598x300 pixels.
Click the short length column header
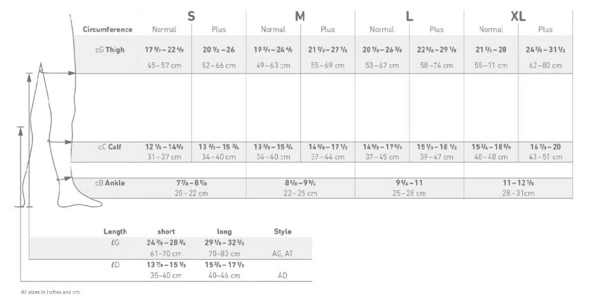(x=166, y=231)
